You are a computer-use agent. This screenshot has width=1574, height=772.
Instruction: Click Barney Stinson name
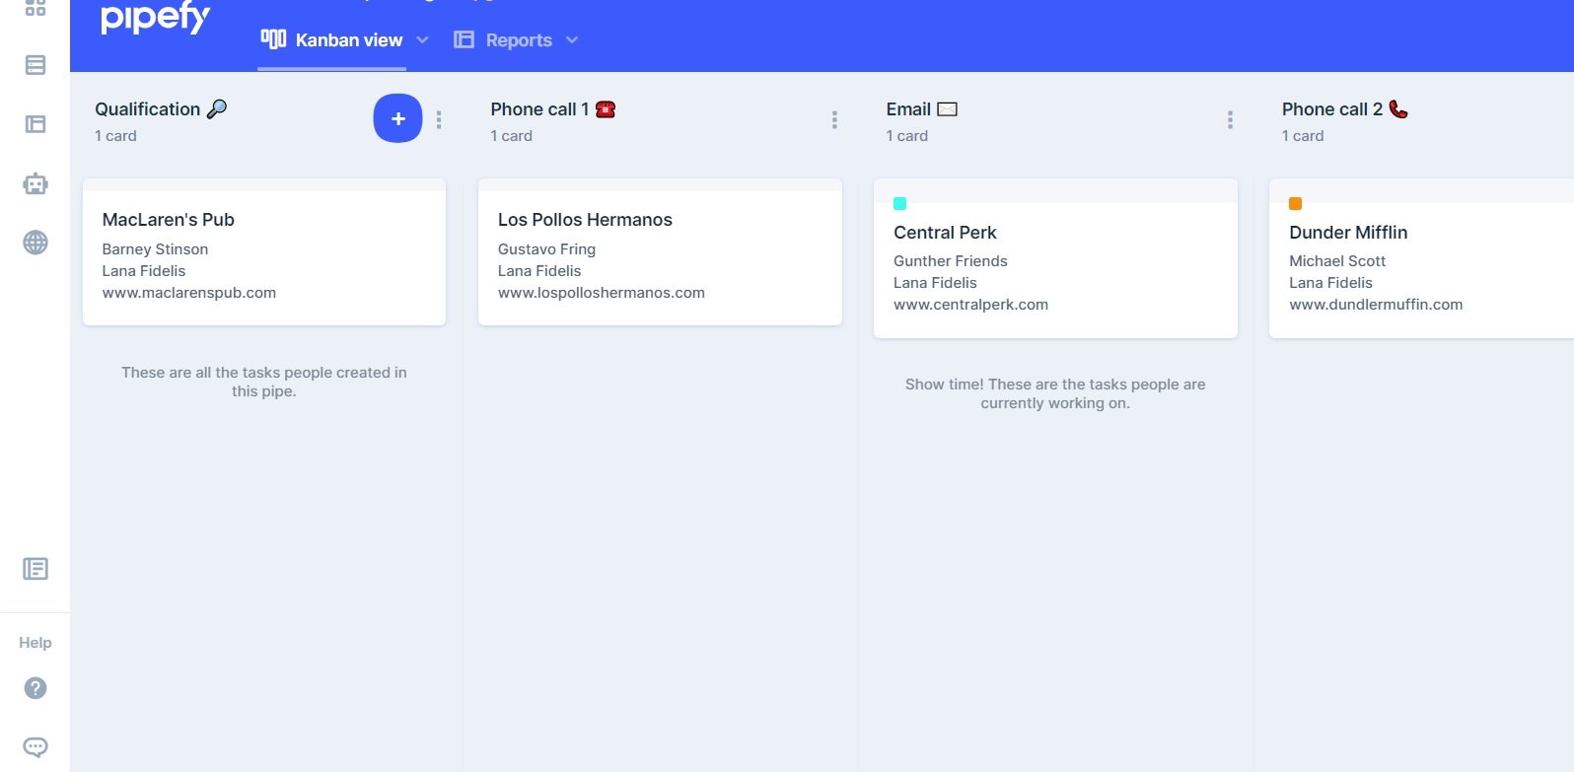(x=155, y=249)
